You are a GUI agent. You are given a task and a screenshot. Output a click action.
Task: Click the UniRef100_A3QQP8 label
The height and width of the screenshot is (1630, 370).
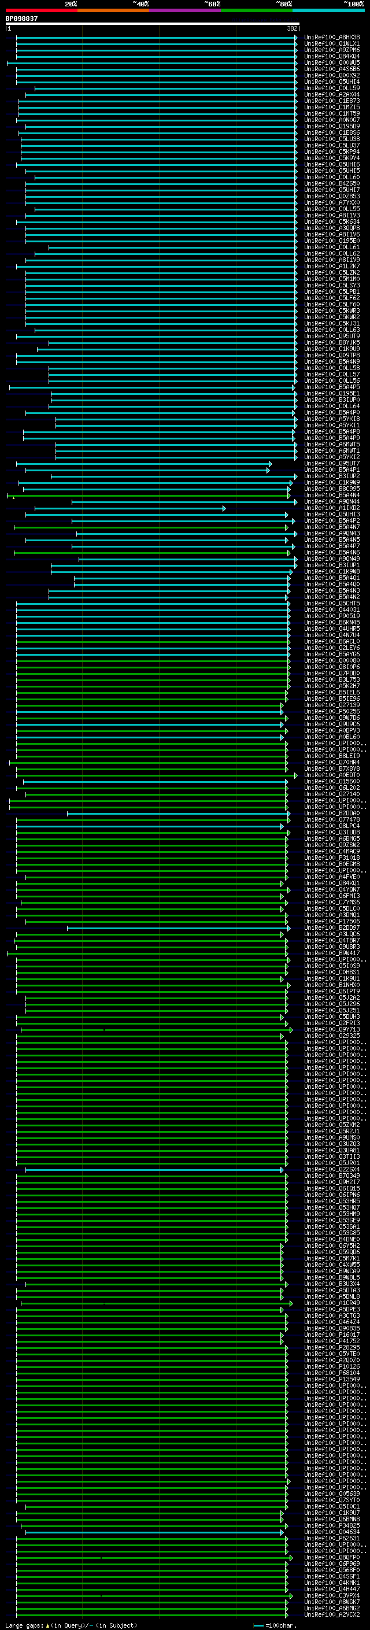pos(331,228)
